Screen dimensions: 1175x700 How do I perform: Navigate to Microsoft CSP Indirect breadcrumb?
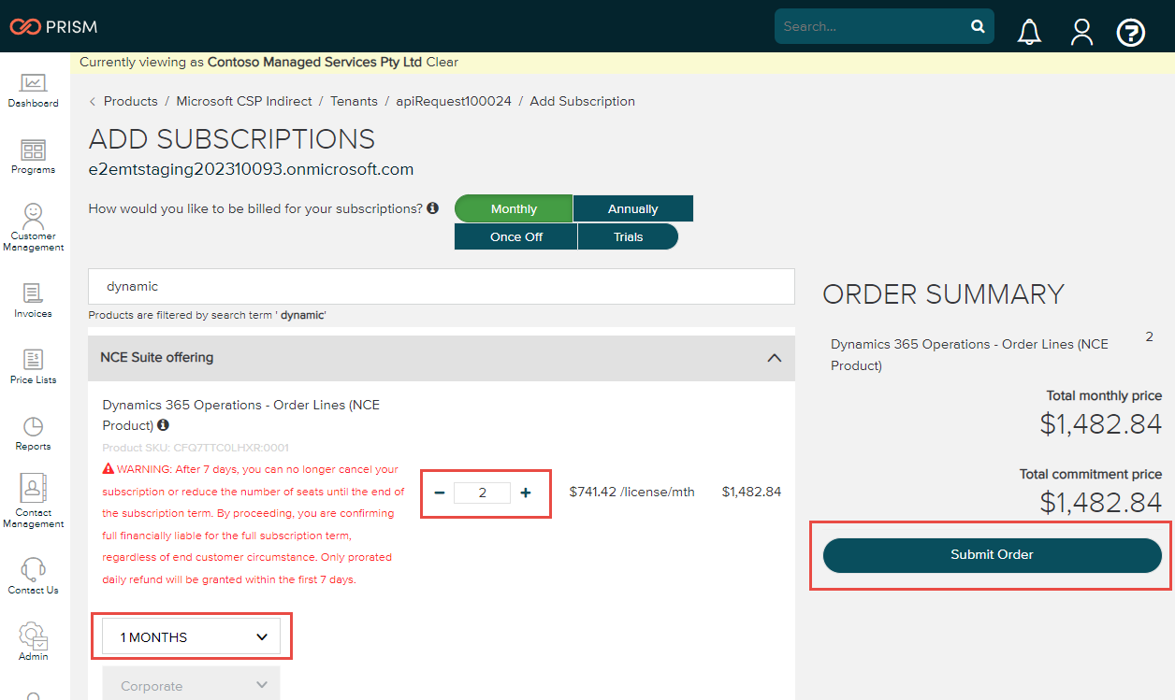click(x=243, y=101)
